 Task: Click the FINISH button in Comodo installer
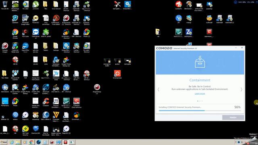point(233,117)
